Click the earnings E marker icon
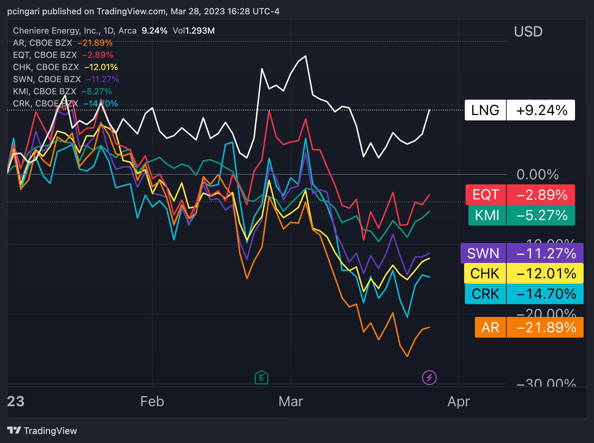Viewport: 594px width, 443px height. pyautogui.click(x=262, y=377)
